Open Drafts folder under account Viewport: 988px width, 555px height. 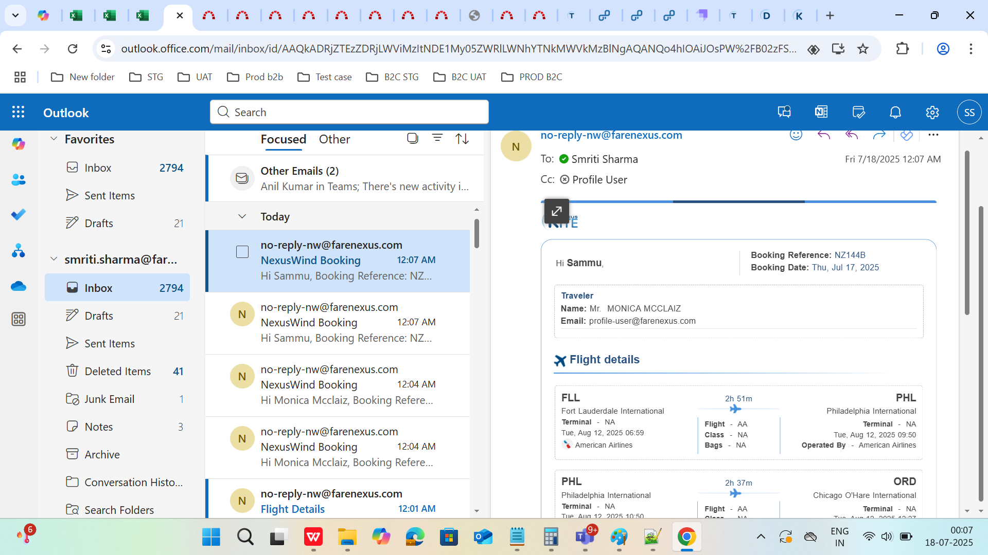117,316
